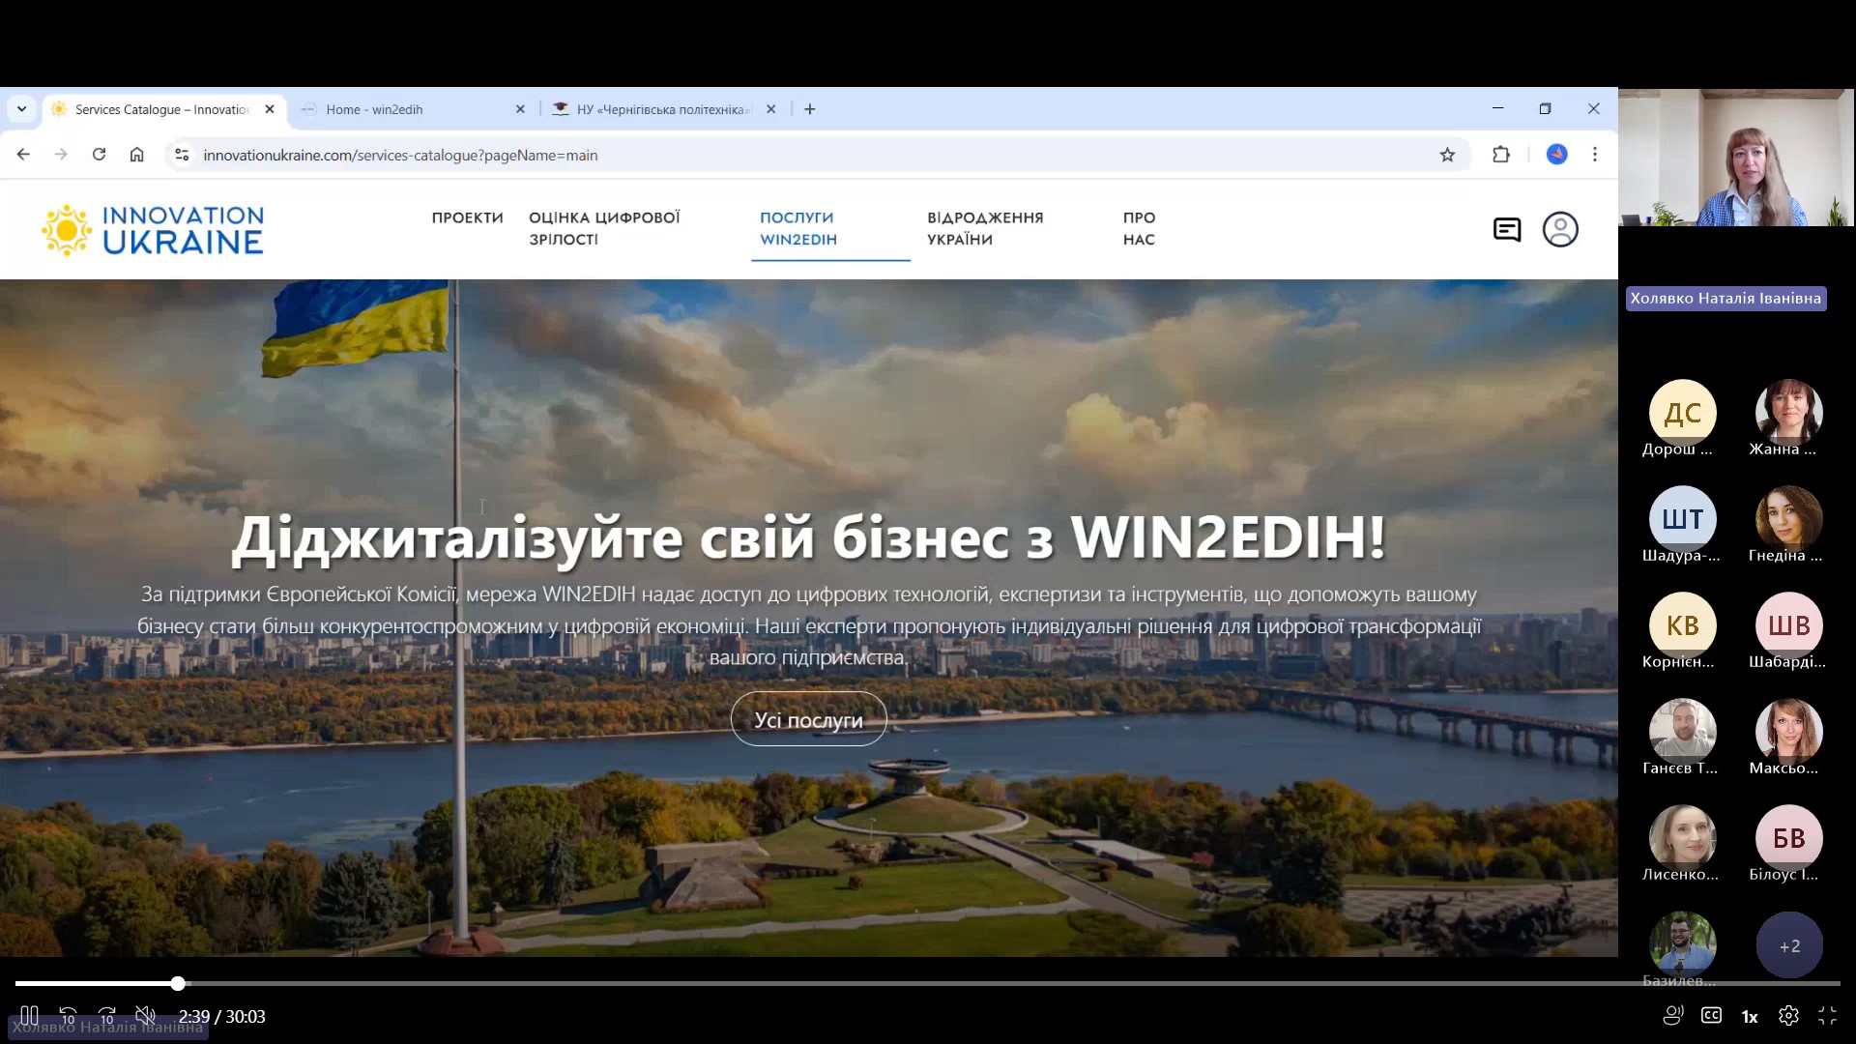Bookmark this page with the star
The image size is (1856, 1044).
coord(1447,155)
